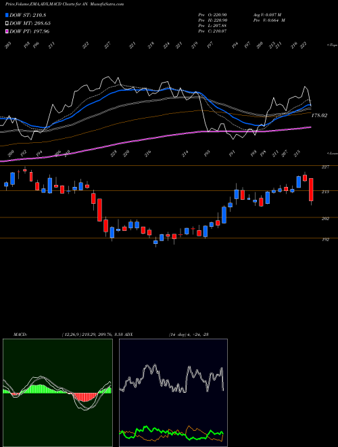Click the 213 price level label
The height and width of the screenshot is (447, 338).
point(325,192)
